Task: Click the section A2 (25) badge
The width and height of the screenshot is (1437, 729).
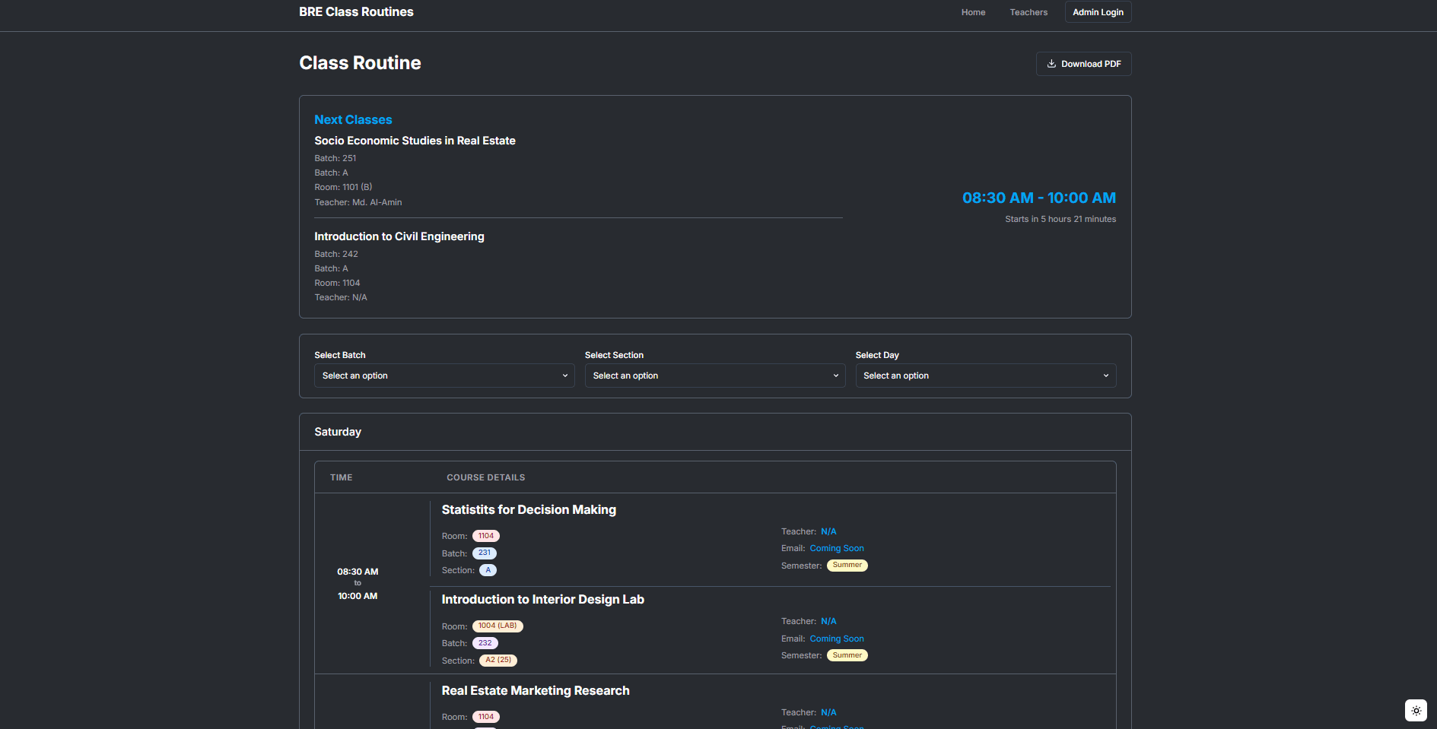Action: click(x=498, y=661)
